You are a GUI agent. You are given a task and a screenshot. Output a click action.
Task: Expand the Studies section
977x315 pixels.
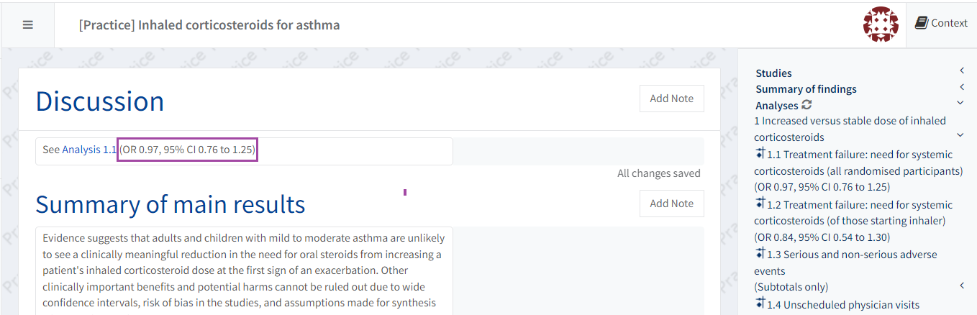pos(961,70)
